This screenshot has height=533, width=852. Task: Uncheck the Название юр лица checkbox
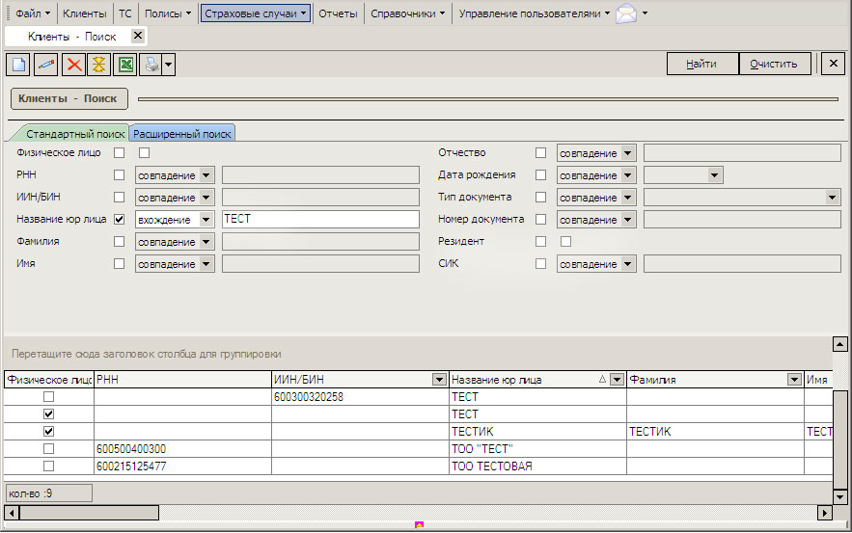[x=120, y=220]
